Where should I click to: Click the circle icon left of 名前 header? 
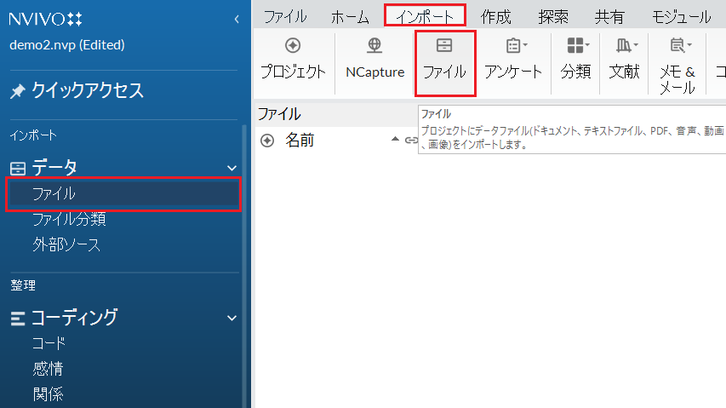(x=267, y=141)
